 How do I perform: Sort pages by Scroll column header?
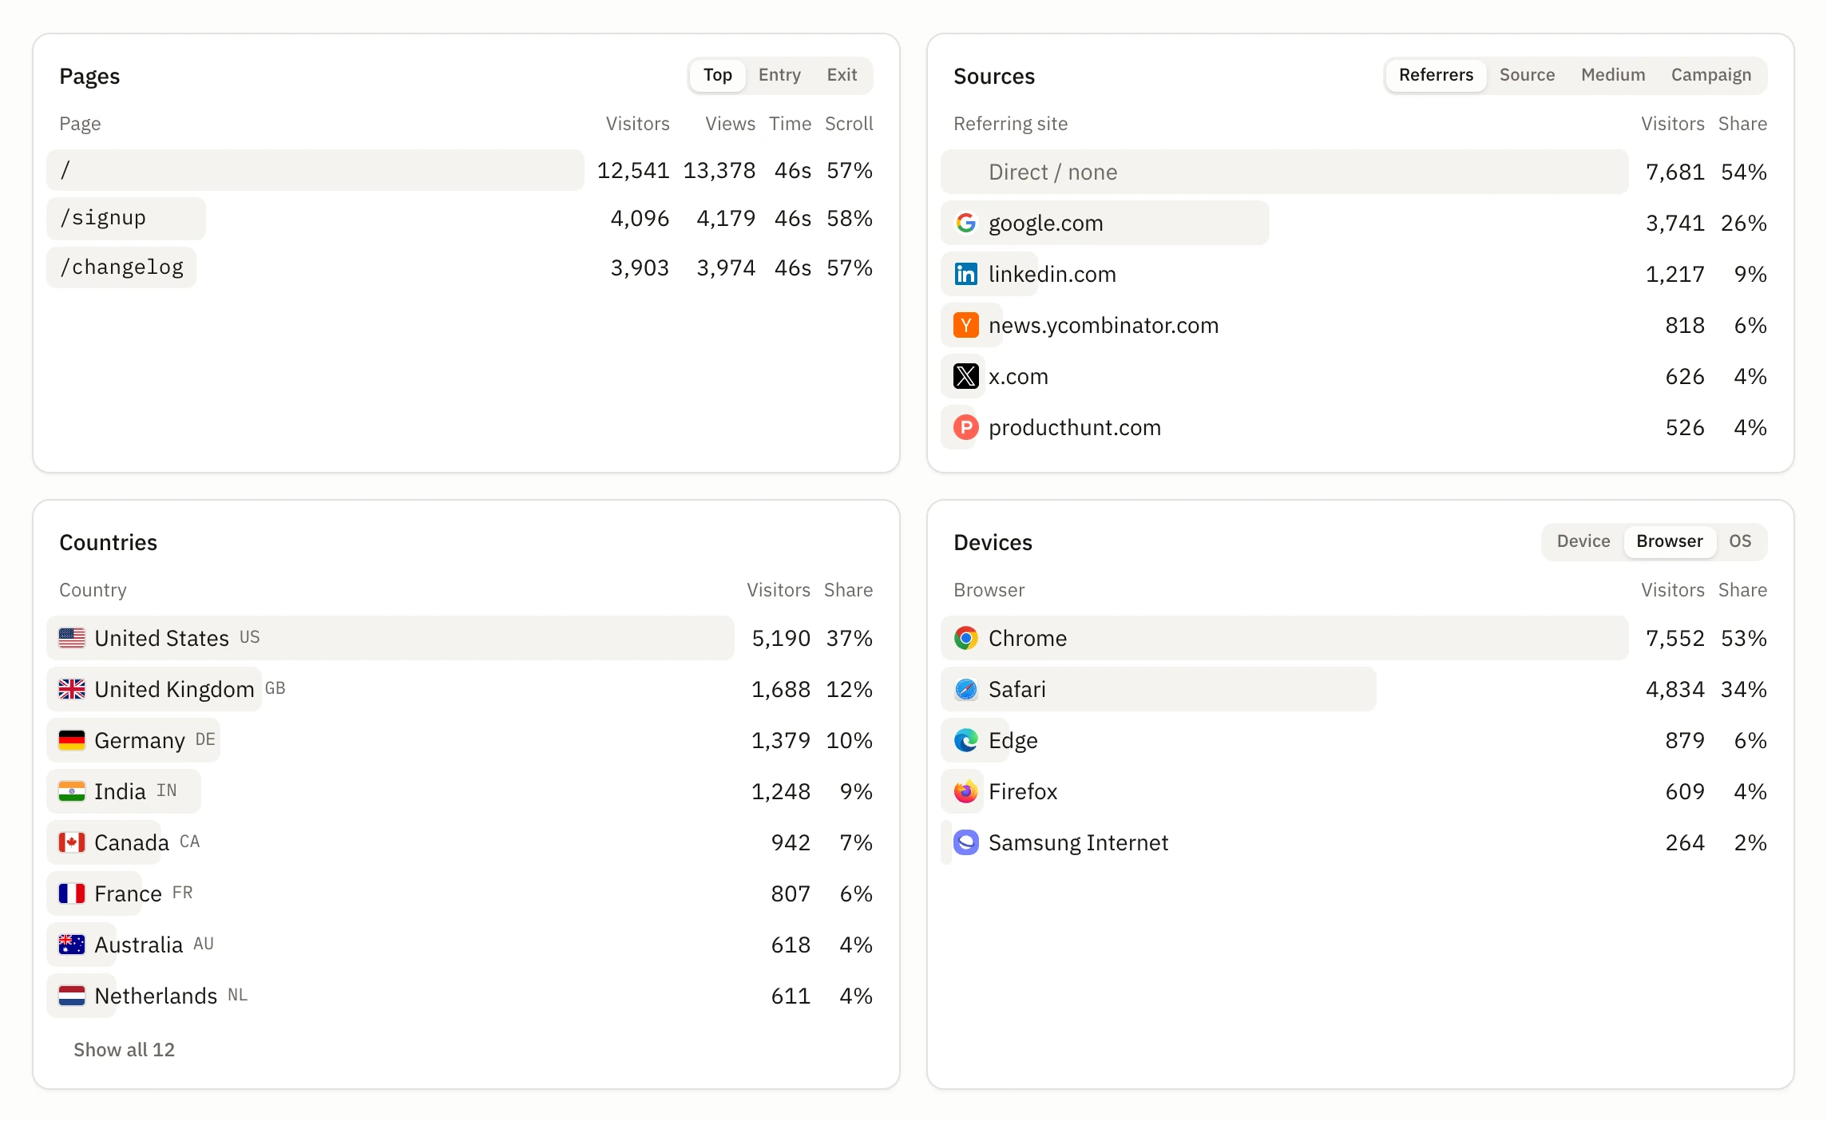[x=849, y=124]
